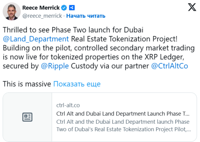
Task: Click the "Building on the pilot" sentence
Action: [x=33, y=48]
